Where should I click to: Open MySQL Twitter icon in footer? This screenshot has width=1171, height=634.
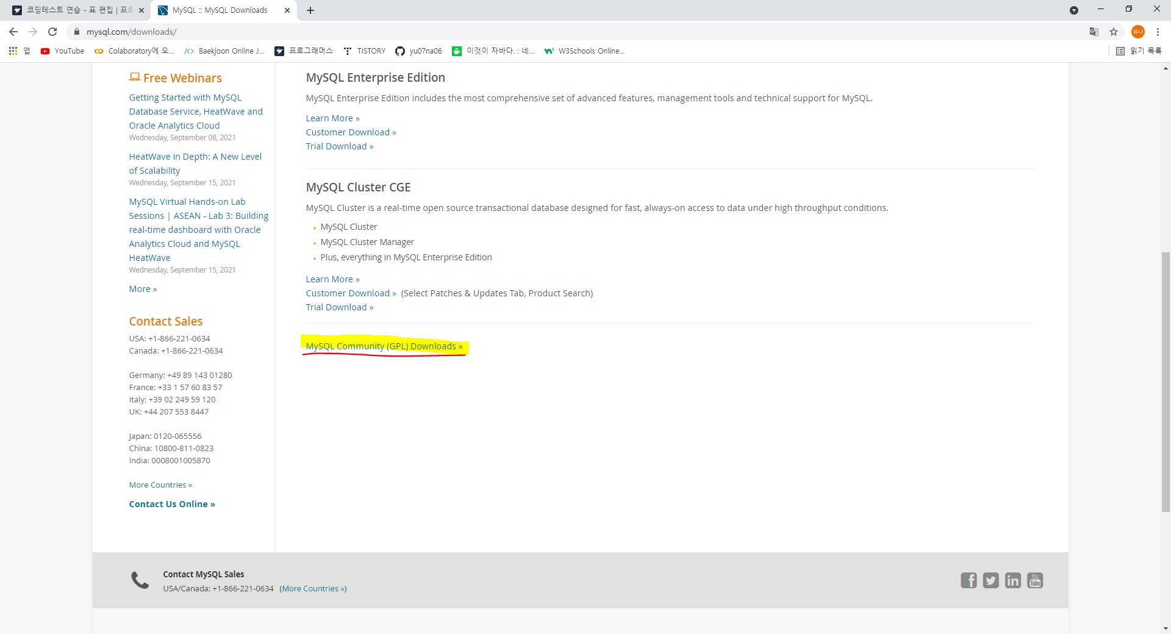tap(990, 580)
